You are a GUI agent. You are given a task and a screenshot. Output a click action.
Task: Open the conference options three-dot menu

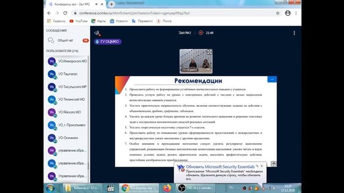point(294,33)
